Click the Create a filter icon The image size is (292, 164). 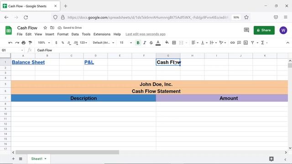coord(252,43)
